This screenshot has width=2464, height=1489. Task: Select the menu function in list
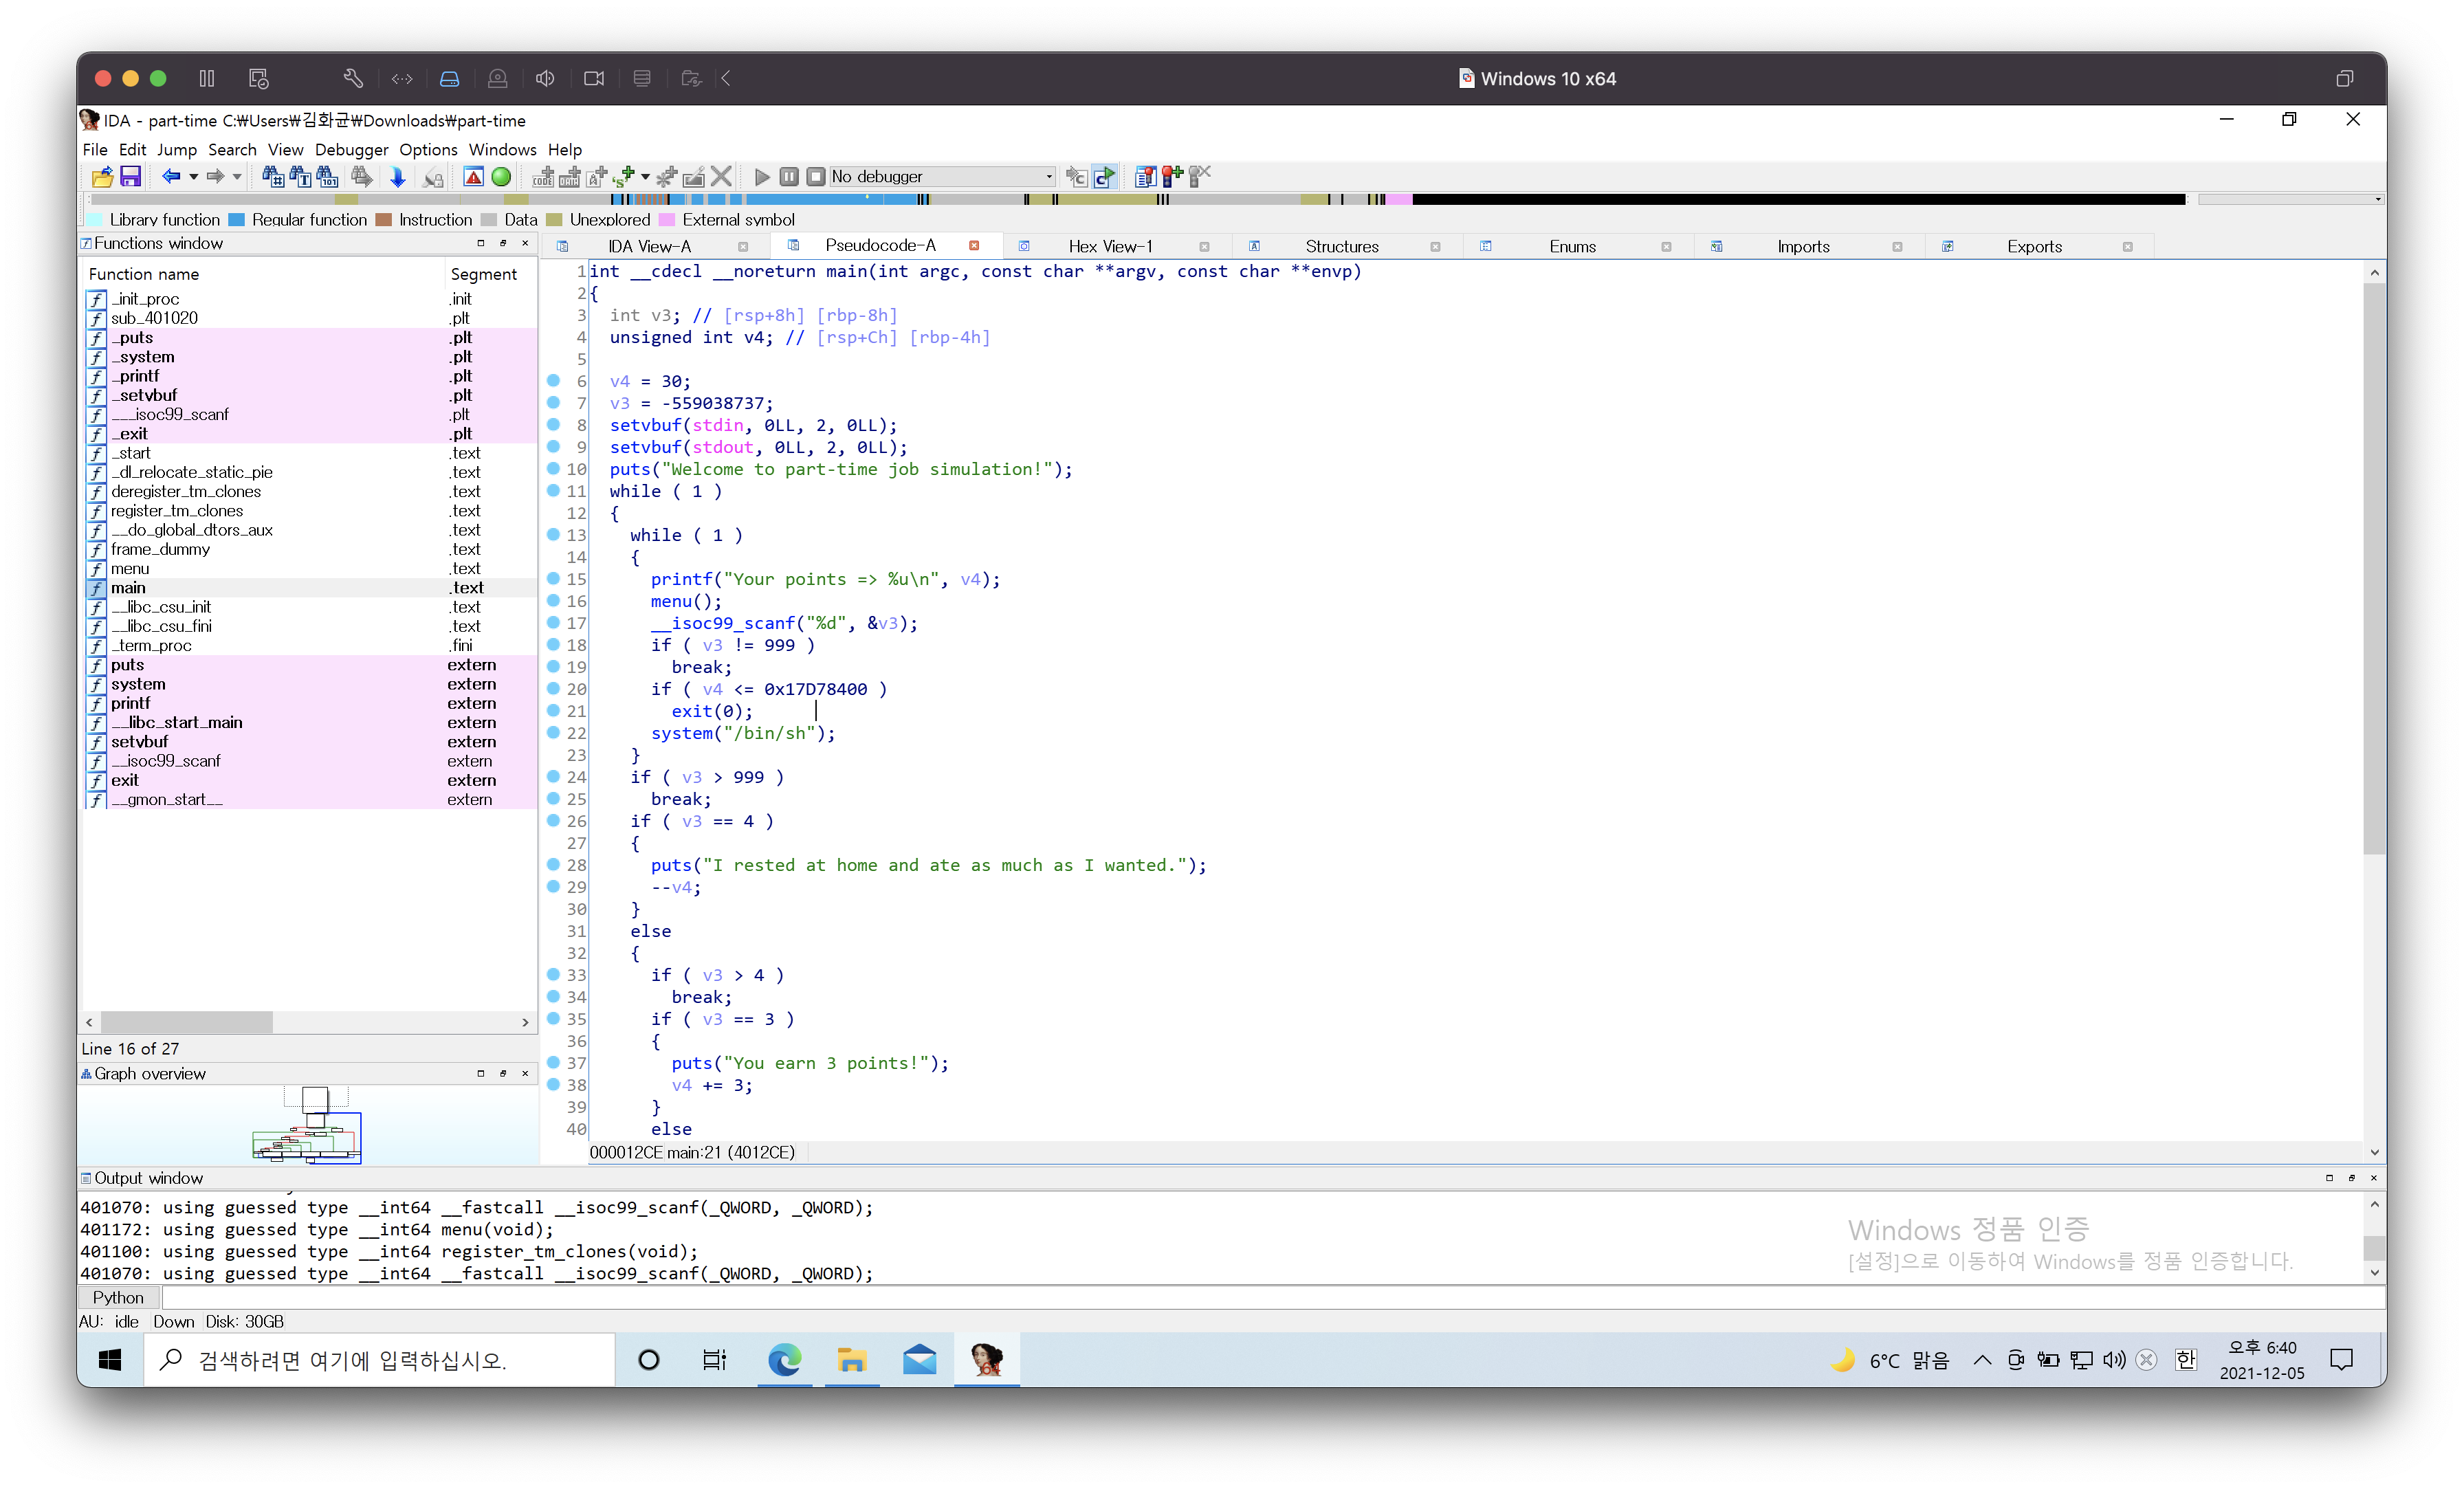pyautogui.click(x=130, y=568)
